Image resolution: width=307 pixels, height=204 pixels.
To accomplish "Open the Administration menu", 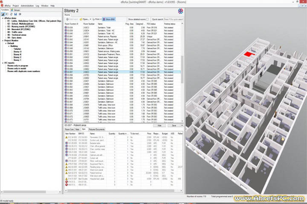I will 27,6.
